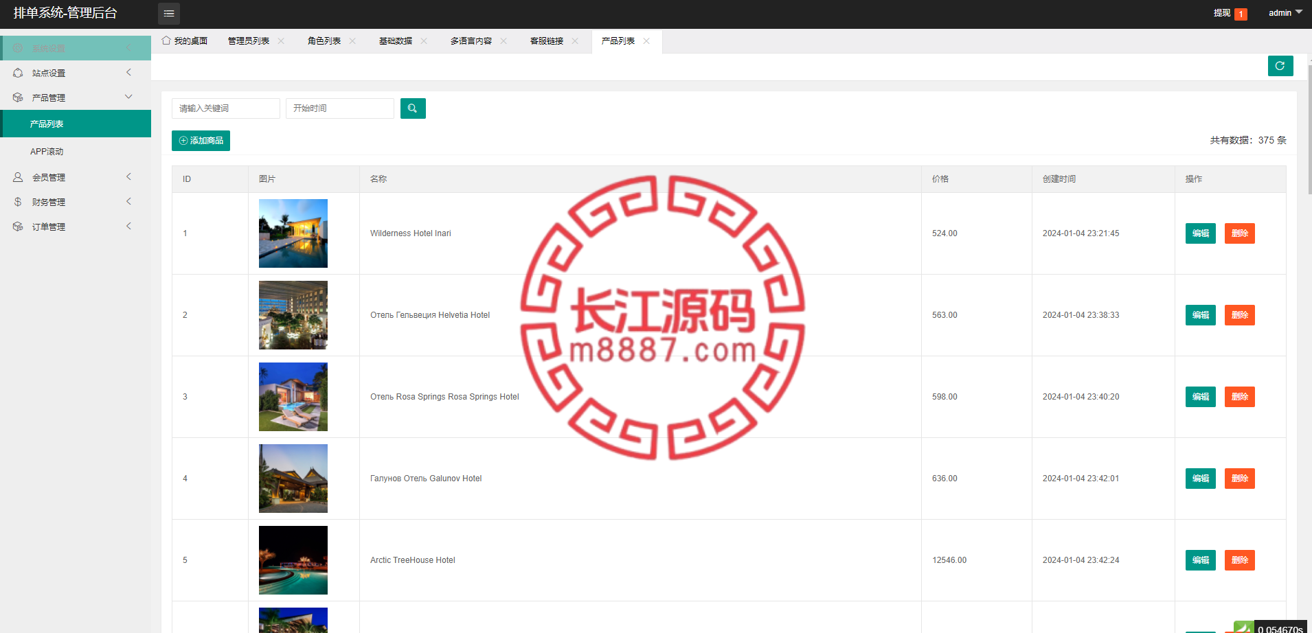This screenshot has height=633, width=1312.
Task: Focus the keyword search input field
Action: (x=226, y=108)
